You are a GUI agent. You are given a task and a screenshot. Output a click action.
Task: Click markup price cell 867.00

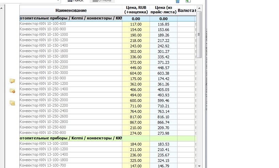(136, 122)
